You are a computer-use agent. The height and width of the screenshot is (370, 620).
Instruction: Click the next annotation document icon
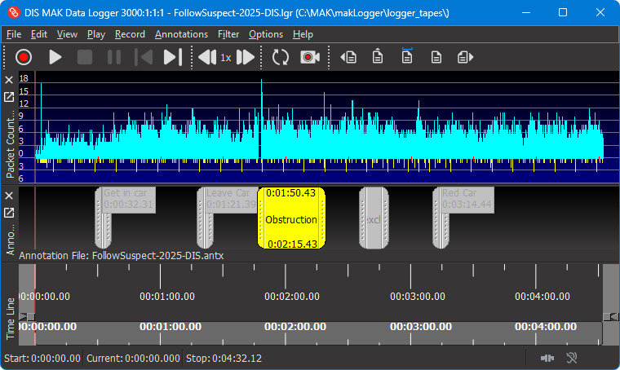point(465,57)
